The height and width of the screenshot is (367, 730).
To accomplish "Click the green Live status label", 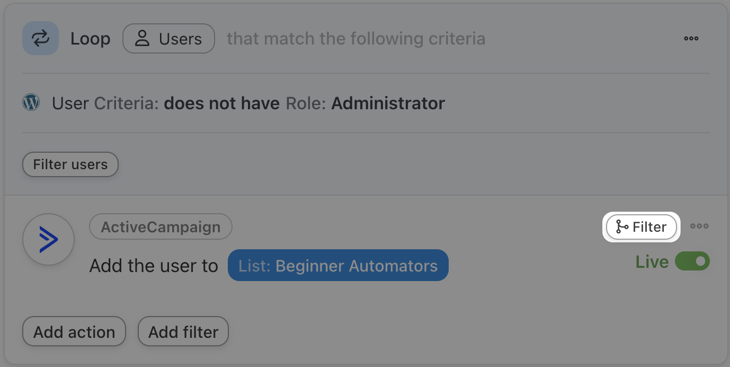I will pyautogui.click(x=652, y=262).
